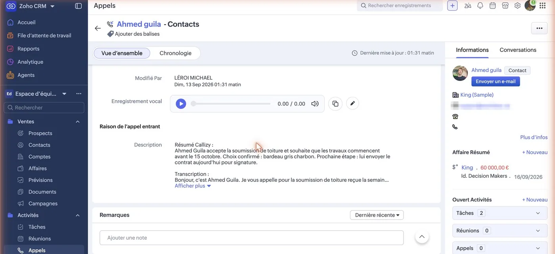Open the settings gear icon
555x254 pixels.
coord(517,6)
